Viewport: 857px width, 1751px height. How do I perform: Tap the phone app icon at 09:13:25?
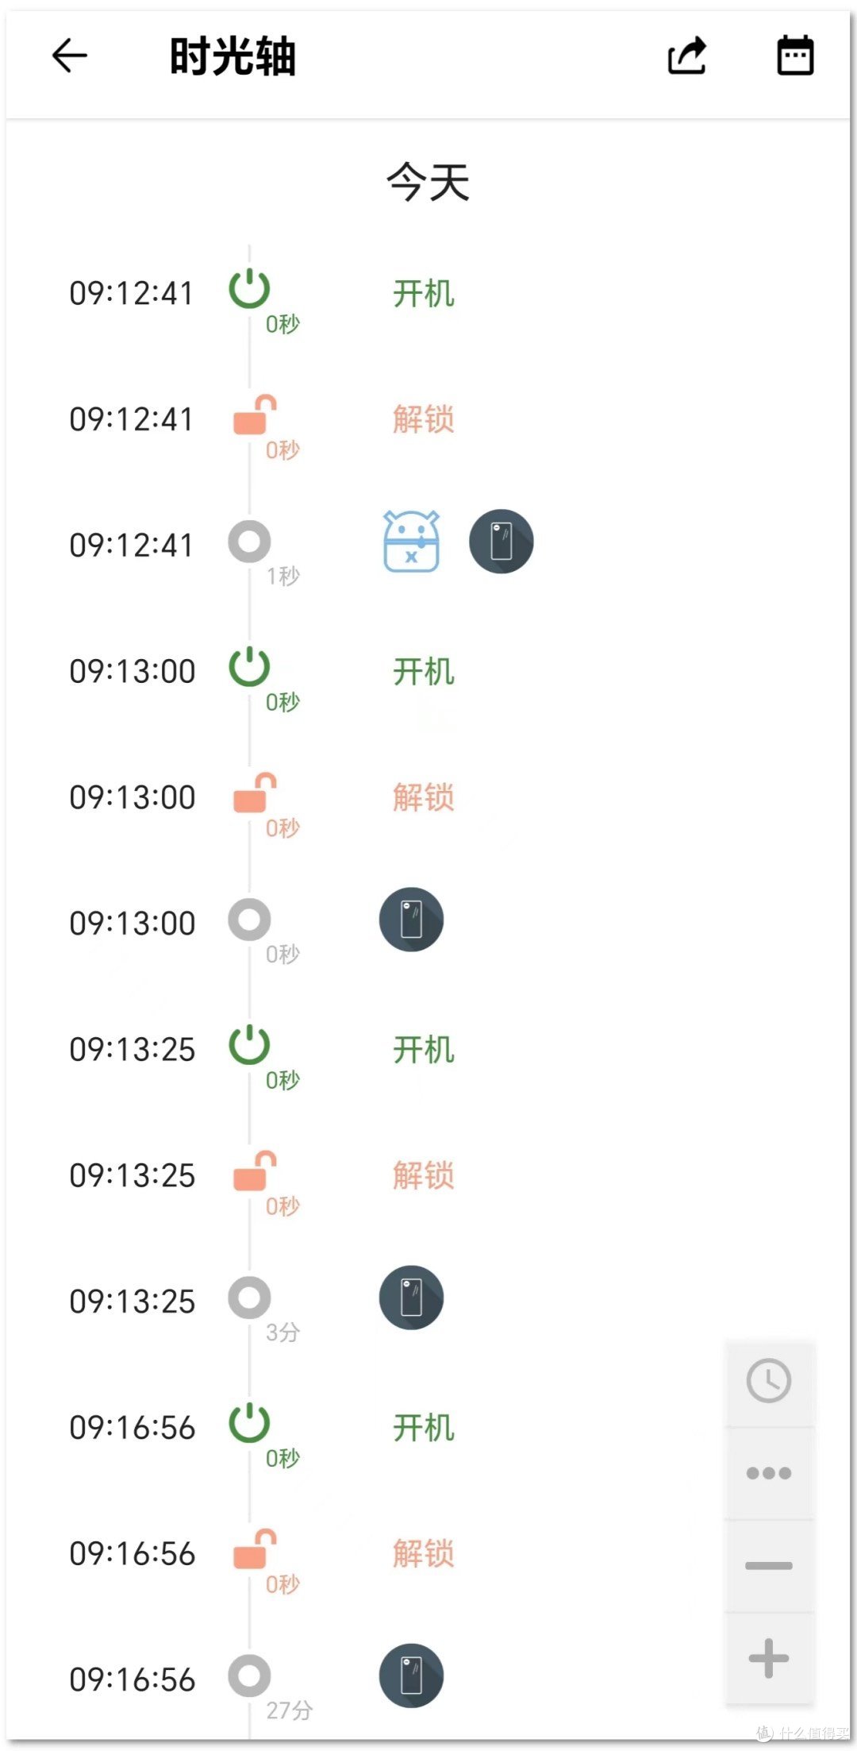point(411,1298)
